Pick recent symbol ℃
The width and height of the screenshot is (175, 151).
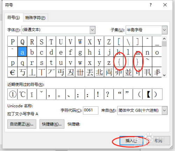click(22, 94)
